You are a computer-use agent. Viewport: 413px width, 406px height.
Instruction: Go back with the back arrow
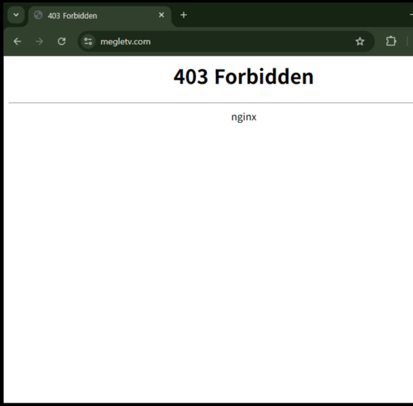pyautogui.click(x=17, y=41)
